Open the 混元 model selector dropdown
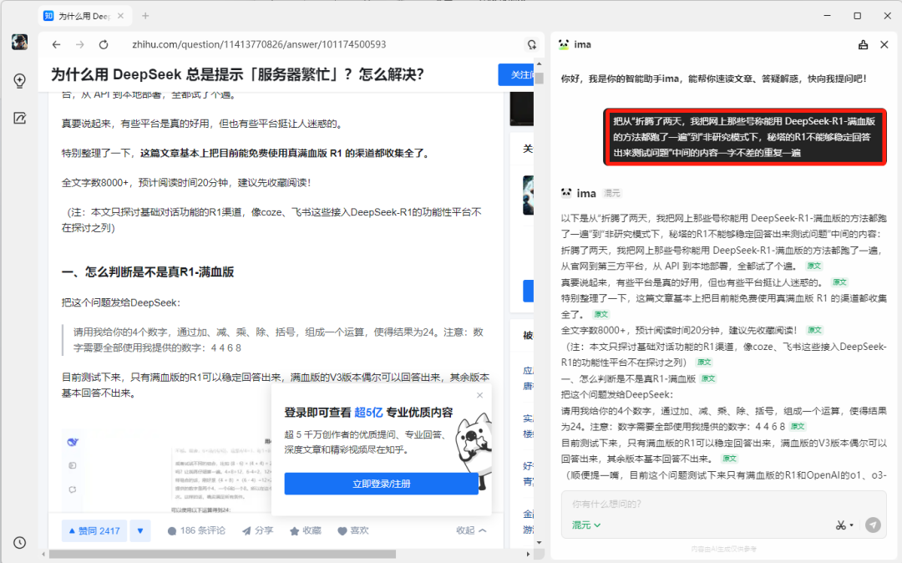The width and height of the screenshot is (902, 563). pos(586,525)
